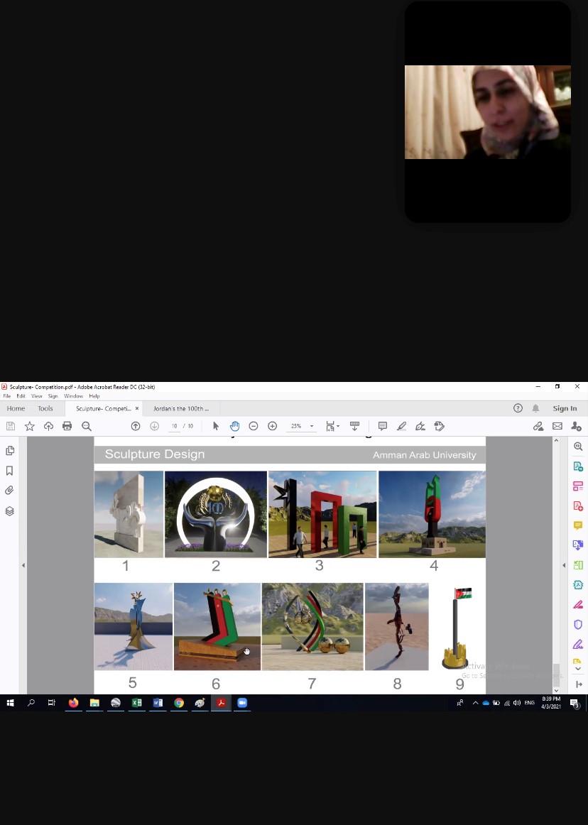Select the Hand pan tool
This screenshot has width=588, height=825.
[x=234, y=426]
